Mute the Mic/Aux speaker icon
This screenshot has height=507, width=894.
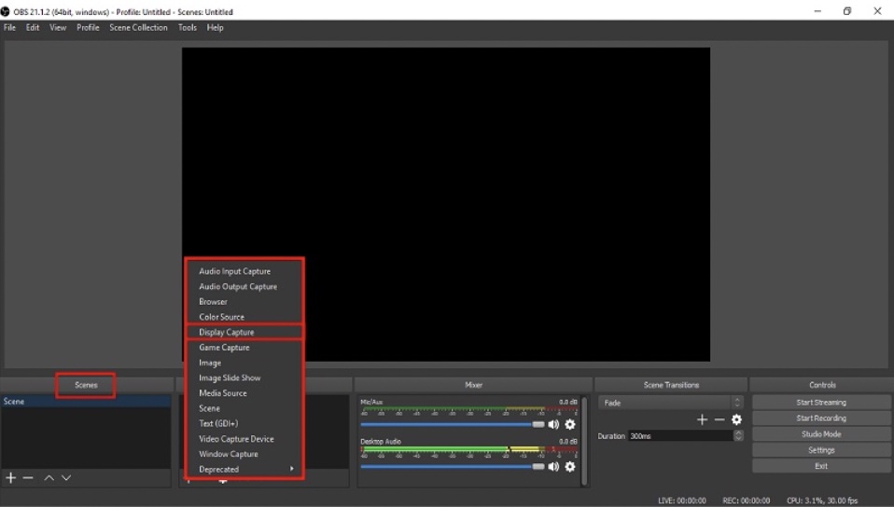click(x=553, y=425)
